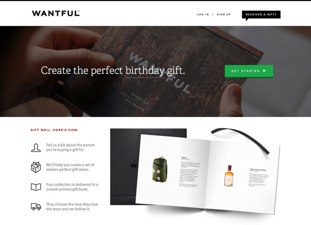311x225 pixels.
Task: Click the delivery truck icon
Action: (x=36, y=207)
